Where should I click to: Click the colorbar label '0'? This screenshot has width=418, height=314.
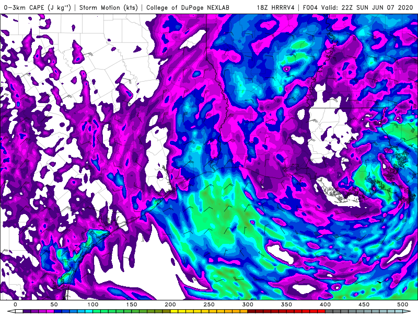coord(15,305)
